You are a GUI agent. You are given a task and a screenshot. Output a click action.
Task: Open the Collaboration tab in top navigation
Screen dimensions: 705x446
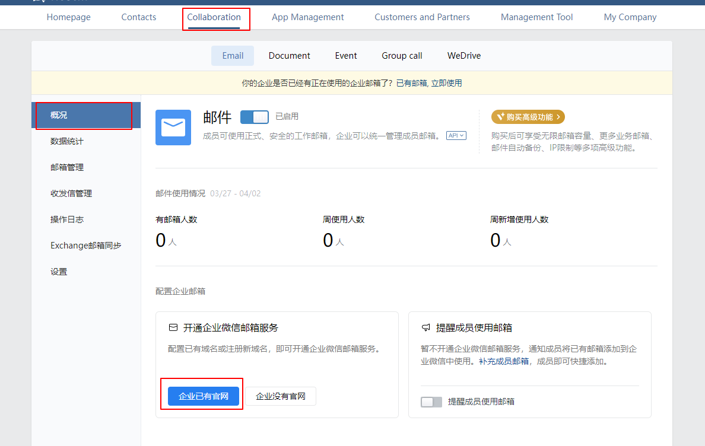(x=214, y=17)
